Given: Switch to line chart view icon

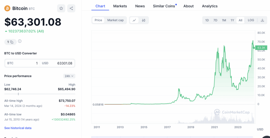Looking at the screenshot, I should (x=134, y=20).
